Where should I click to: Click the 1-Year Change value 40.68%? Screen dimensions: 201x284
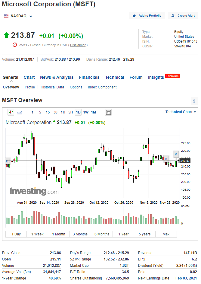pyautogui.click(x=55, y=278)
